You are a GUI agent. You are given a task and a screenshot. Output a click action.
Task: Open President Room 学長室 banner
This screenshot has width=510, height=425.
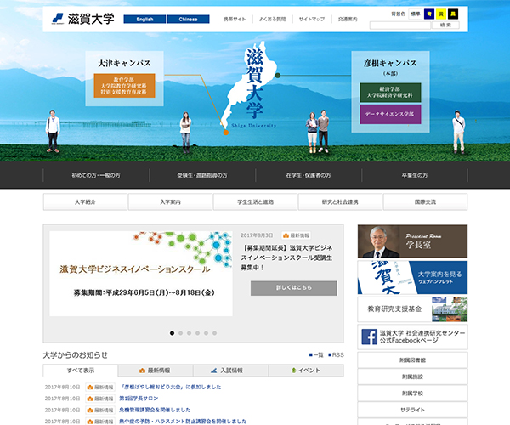tap(412, 241)
